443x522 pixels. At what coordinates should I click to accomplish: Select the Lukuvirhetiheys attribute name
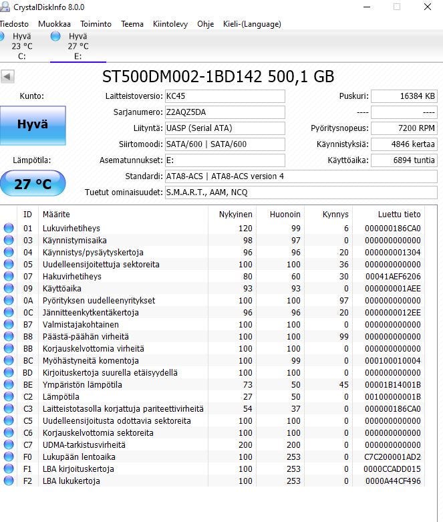(71, 229)
